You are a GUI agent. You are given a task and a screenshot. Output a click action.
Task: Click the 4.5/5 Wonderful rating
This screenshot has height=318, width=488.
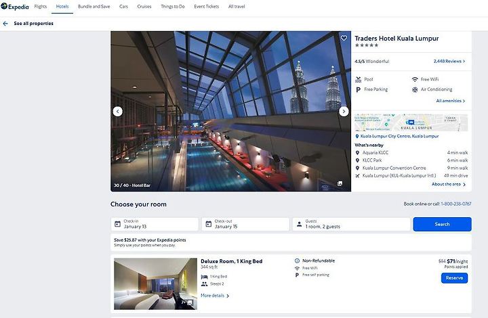[x=372, y=62]
